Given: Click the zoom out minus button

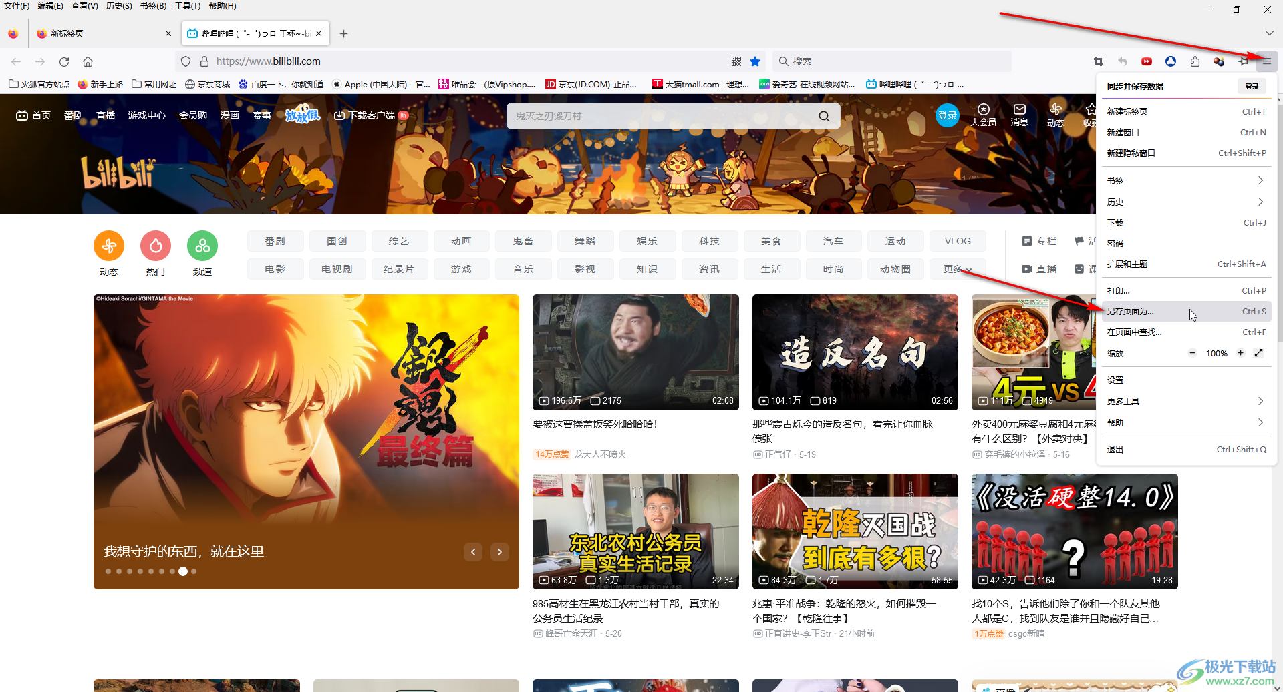Looking at the screenshot, I should (x=1192, y=353).
